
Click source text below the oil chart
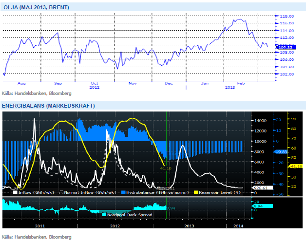(x=37, y=93)
